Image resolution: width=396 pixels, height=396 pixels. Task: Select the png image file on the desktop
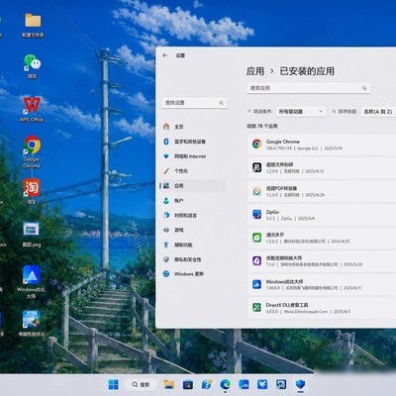click(x=32, y=235)
